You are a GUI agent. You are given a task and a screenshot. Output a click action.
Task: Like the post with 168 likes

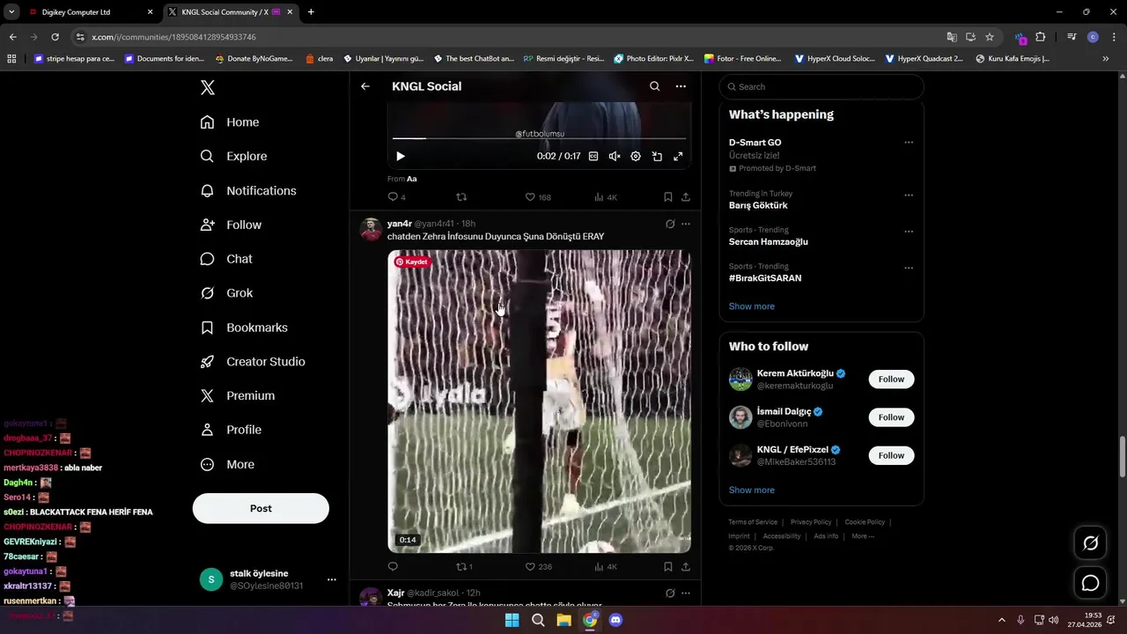[538, 197]
